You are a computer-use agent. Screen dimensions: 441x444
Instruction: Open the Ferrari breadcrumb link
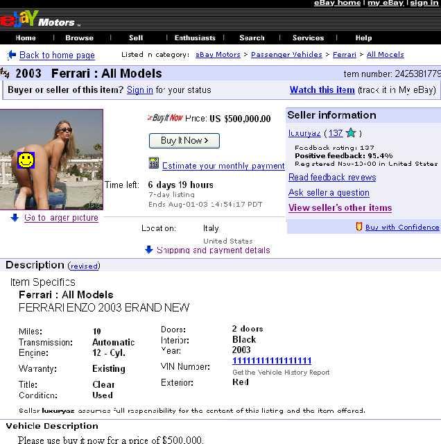click(345, 55)
